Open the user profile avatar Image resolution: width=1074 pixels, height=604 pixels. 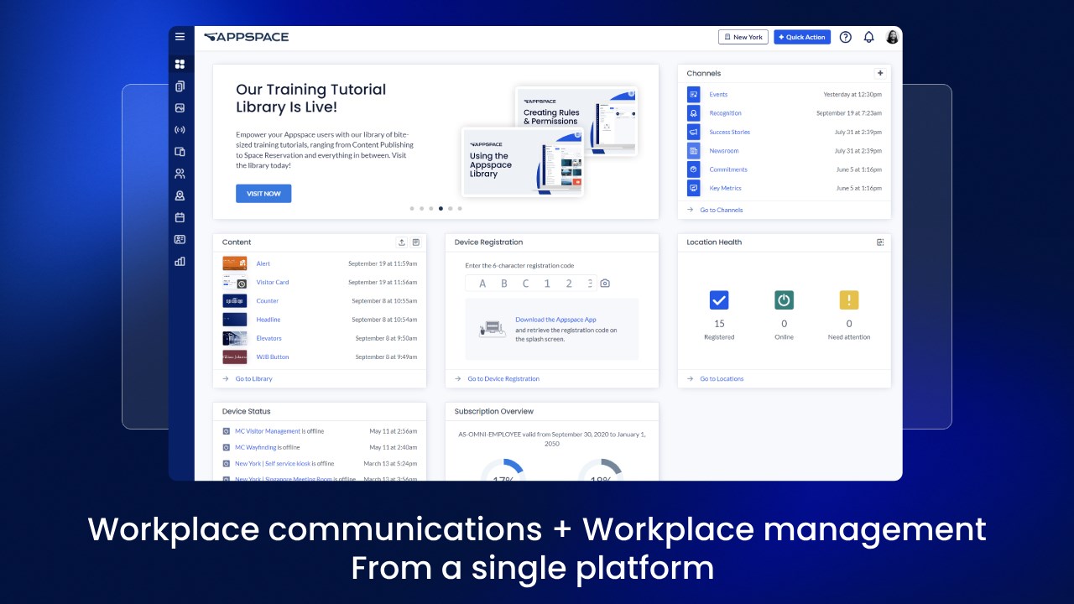892,37
